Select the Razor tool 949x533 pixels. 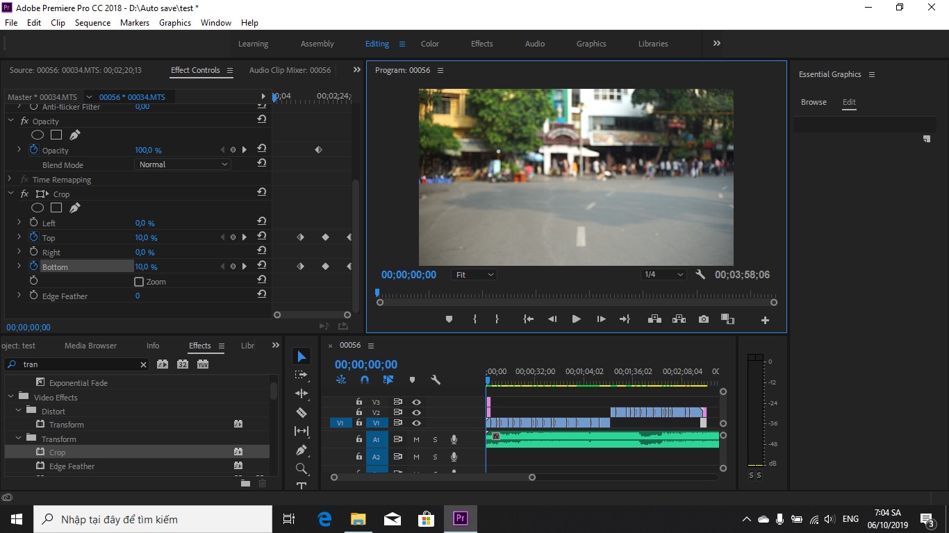(x=302, y=412)
